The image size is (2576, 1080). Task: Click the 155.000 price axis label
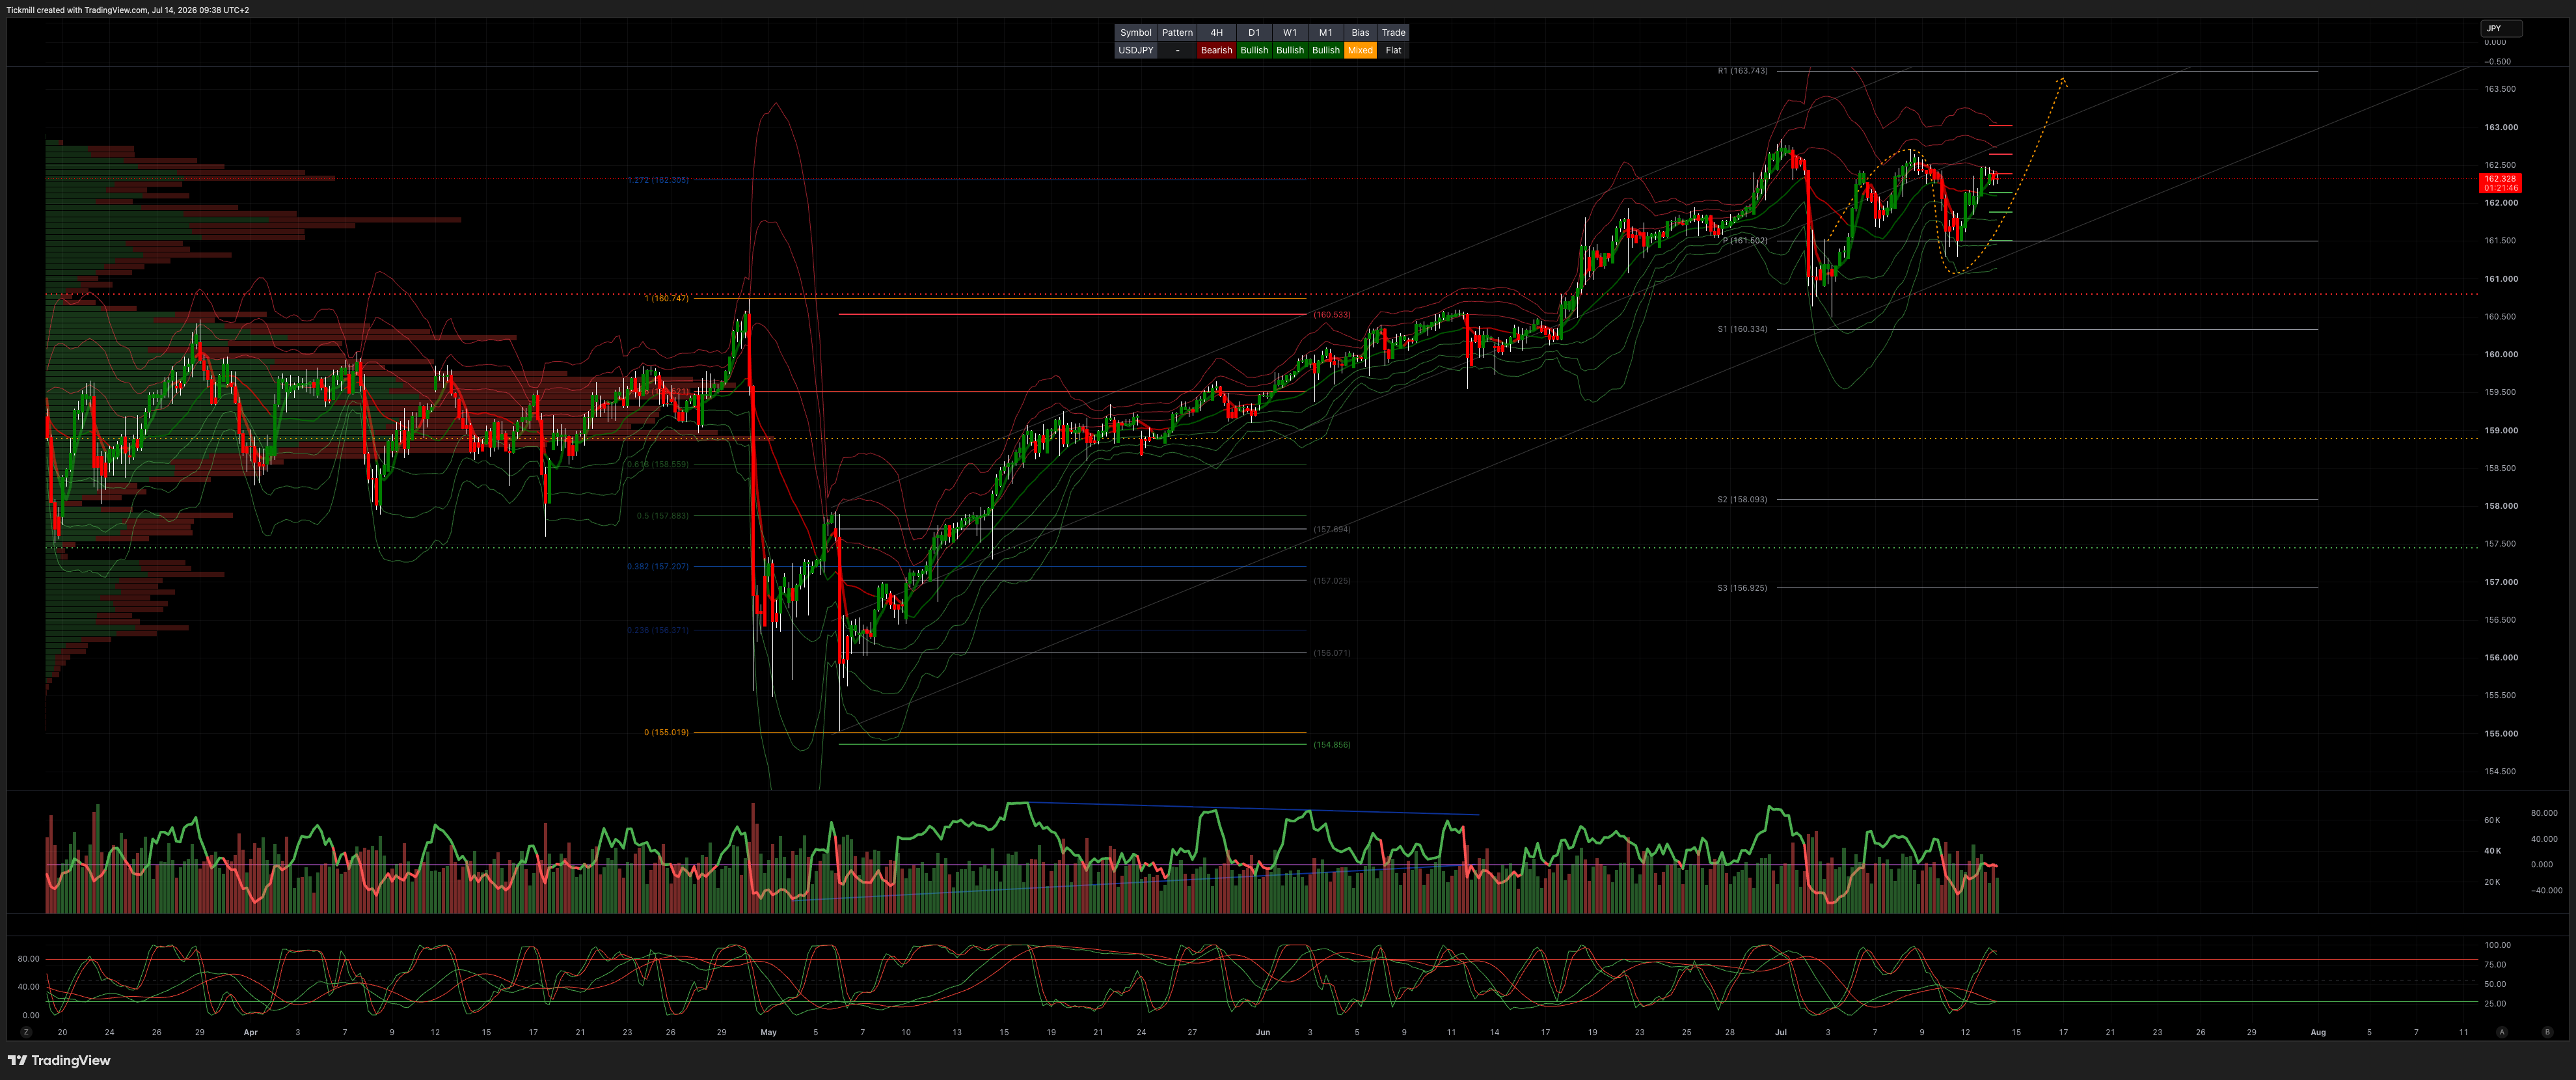(2501, 733)
